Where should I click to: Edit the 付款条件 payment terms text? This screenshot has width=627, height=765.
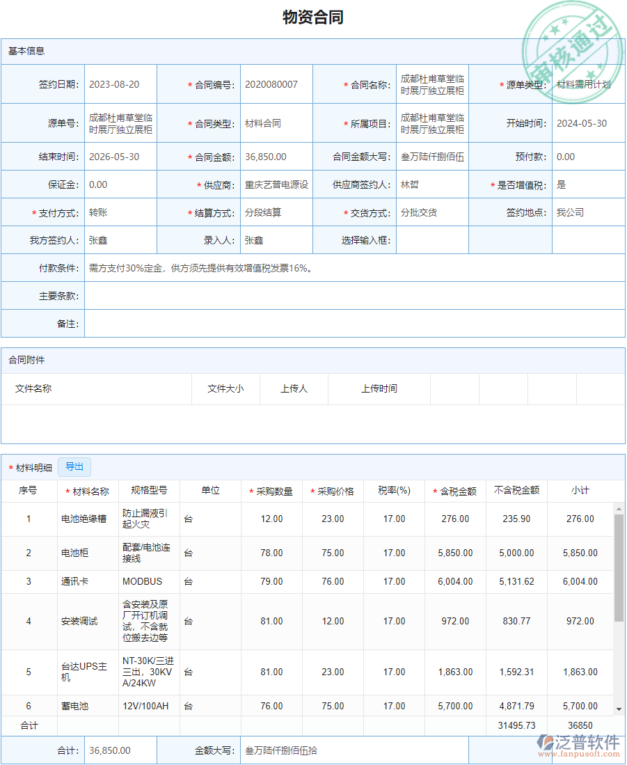pos(278,269)
